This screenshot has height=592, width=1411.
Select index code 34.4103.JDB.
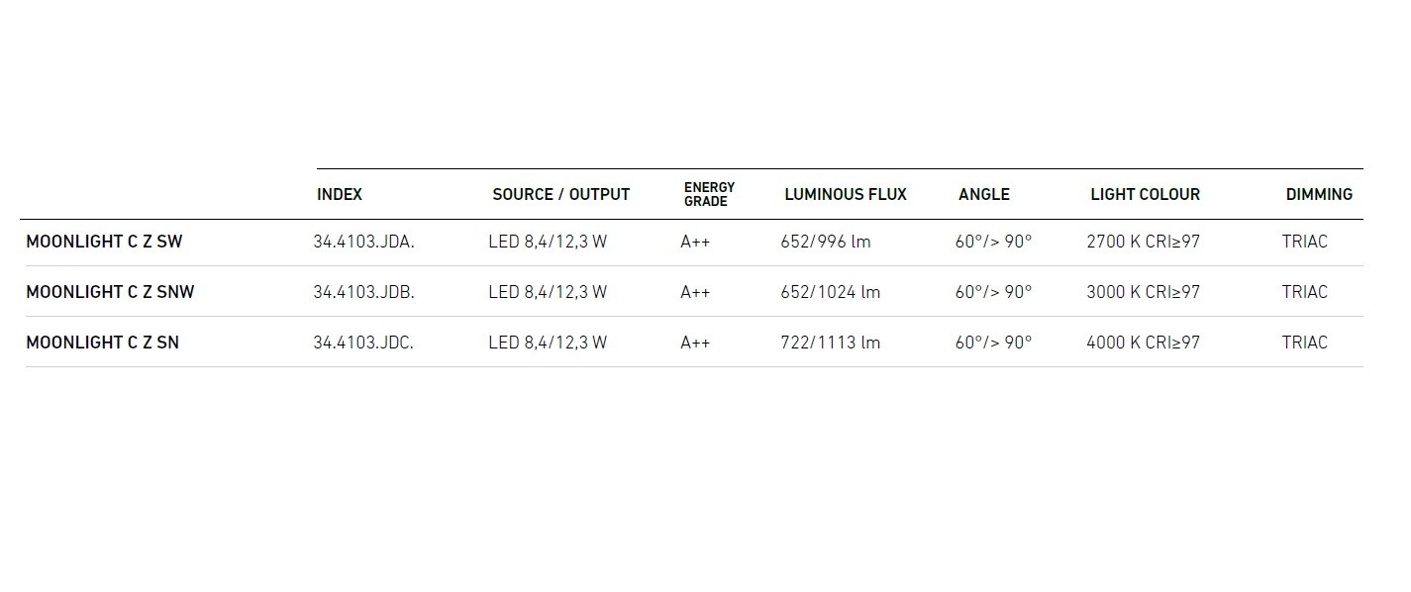[363, 292]
